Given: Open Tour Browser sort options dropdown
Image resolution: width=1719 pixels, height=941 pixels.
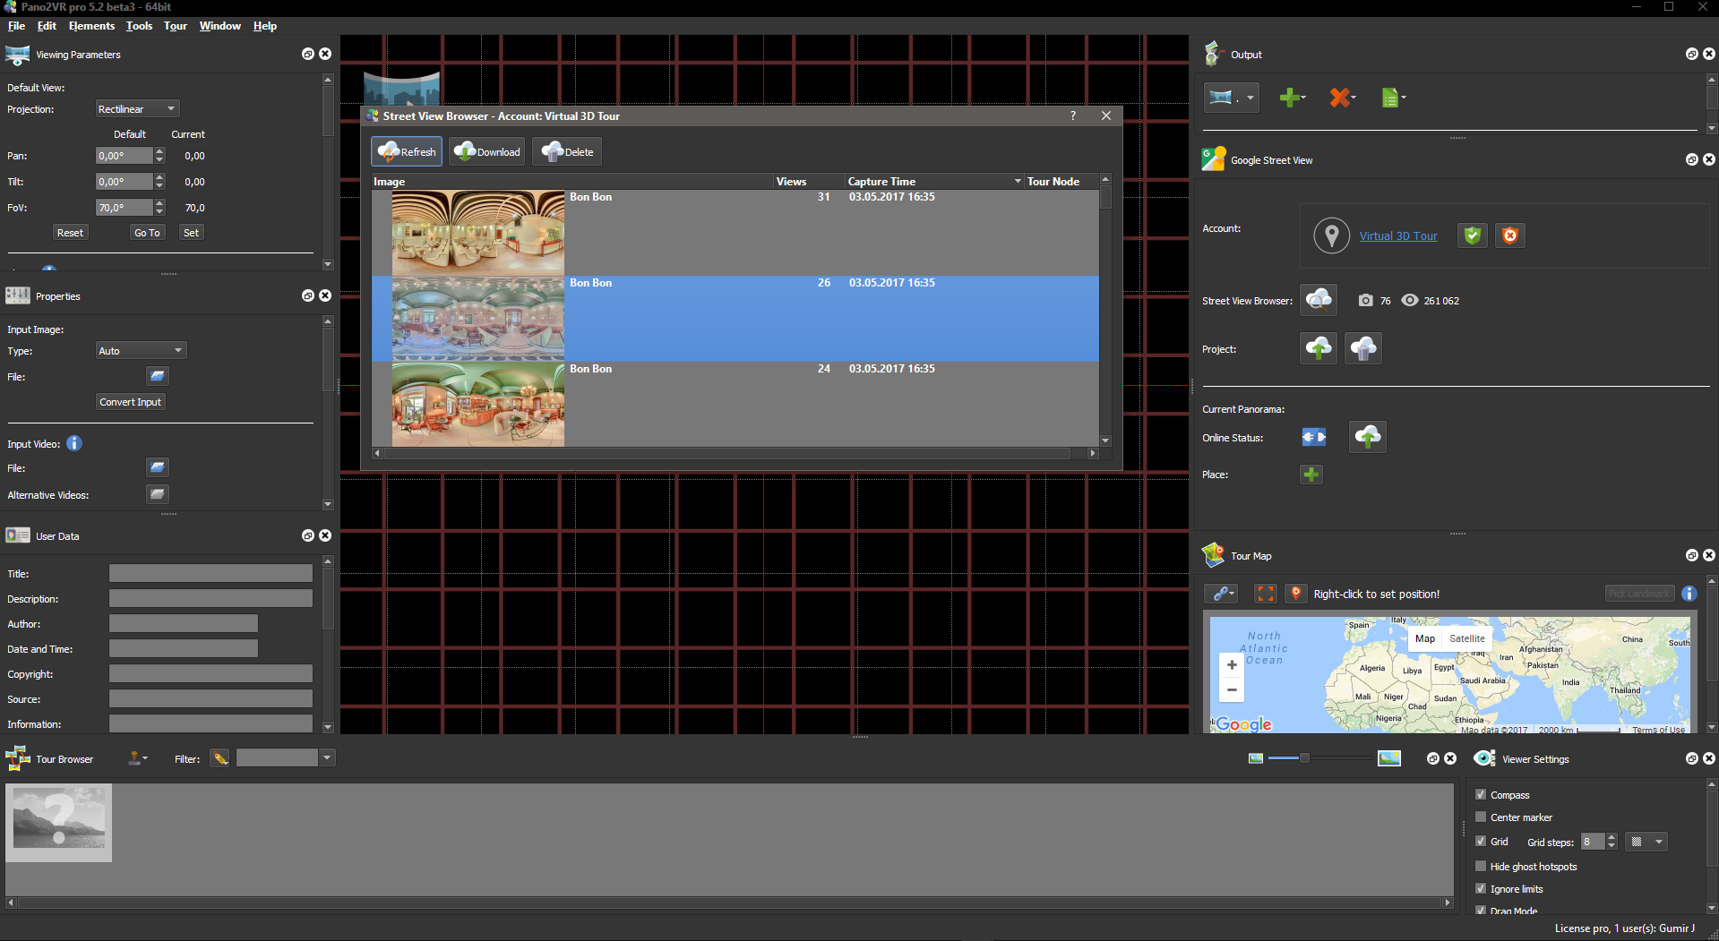Looking at the screenshot, I should coord(137,758).
